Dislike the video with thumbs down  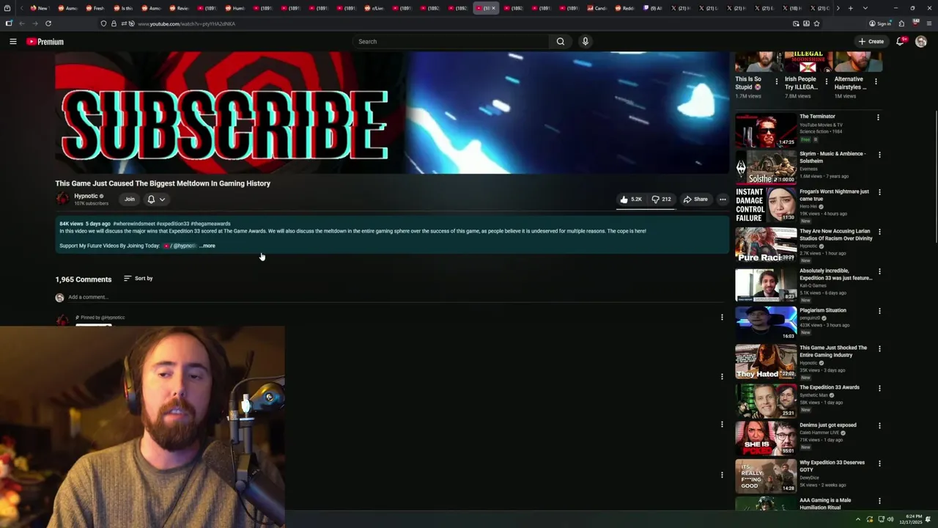click(662, 199)
